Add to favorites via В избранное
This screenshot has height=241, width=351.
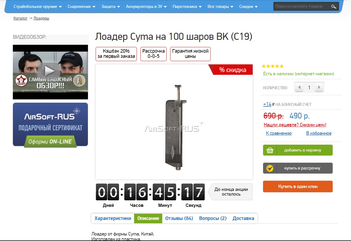point(319,133)
